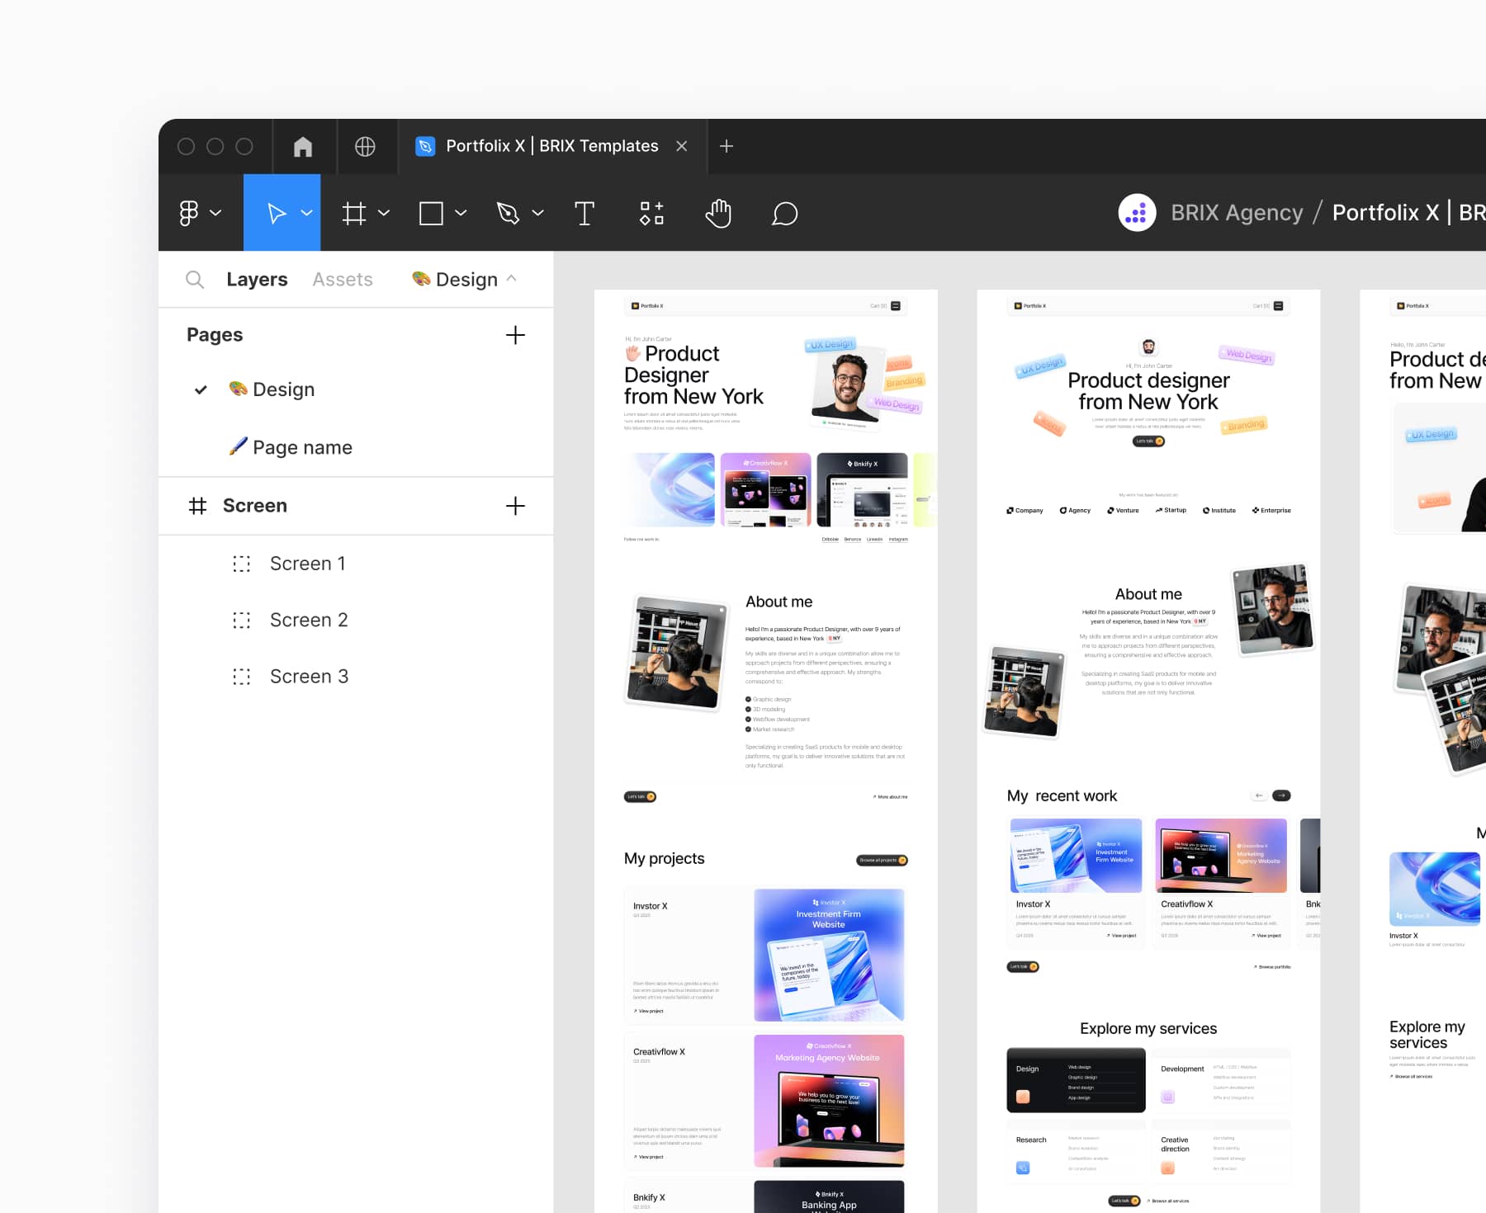
Task: Select the Frame tool
Action: (x=354, y=214)
